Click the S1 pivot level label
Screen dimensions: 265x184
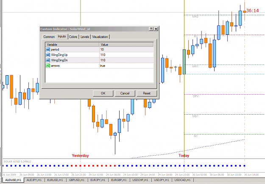pyautogui.click(x=195, y=136)
